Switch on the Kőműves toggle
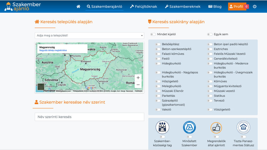 (210, 82)
